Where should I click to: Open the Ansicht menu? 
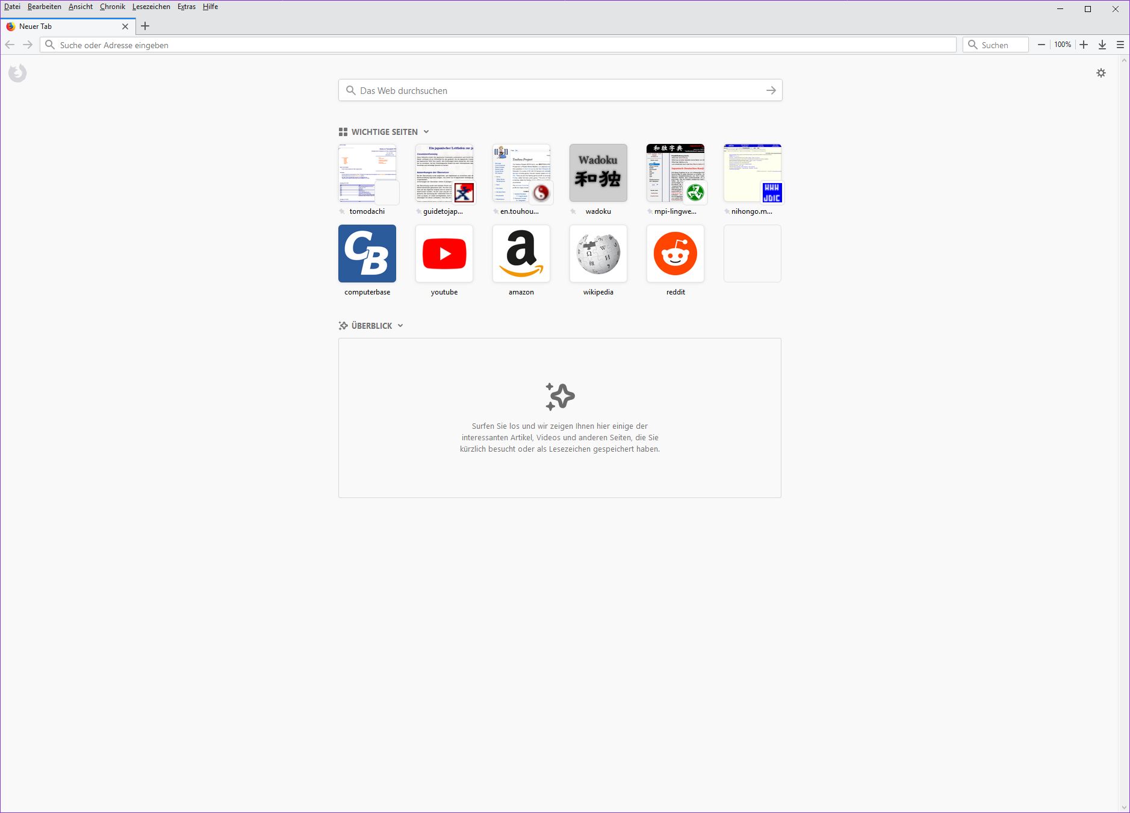pyautogui.click(x=81, y=7)
